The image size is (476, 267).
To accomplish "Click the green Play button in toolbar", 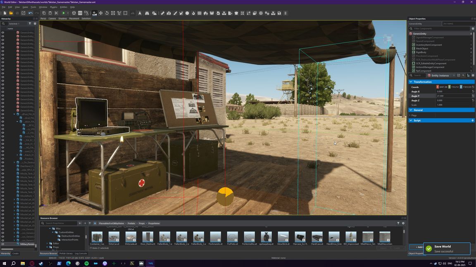I will coord(64,13).
